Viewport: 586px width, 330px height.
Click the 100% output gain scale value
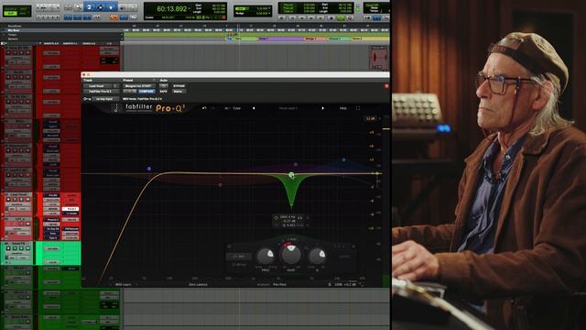(x=338, y=285)
